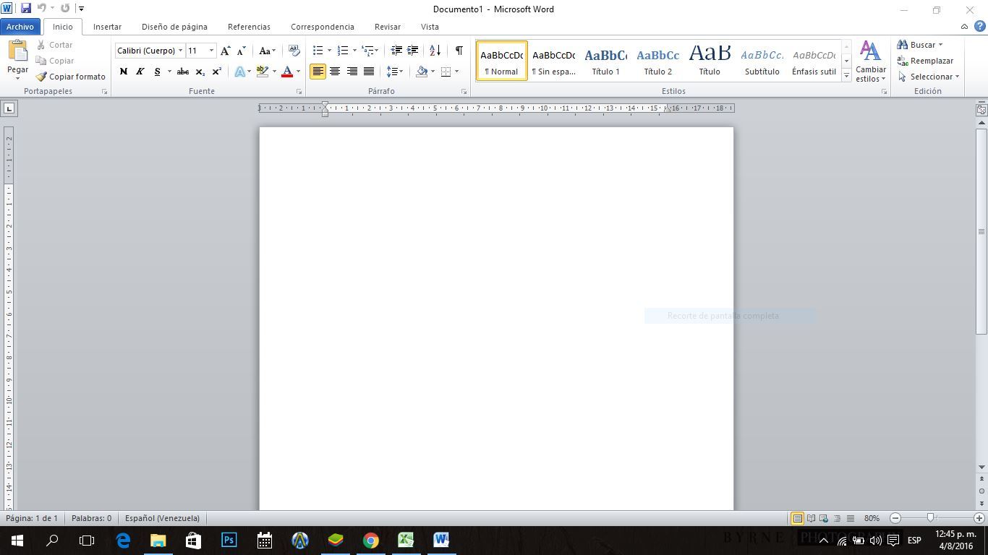Open the font size dropdown
Viewport: 988px width, 555px height.
pos(211,51)
